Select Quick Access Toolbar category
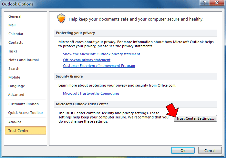226x158 pixels. [26, 113]
